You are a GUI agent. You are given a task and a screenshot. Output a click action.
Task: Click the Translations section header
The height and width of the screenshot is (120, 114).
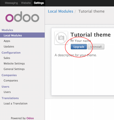10,98
